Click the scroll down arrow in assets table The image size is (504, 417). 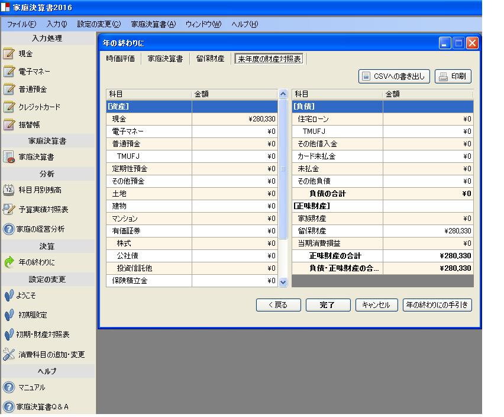(282, 282)
